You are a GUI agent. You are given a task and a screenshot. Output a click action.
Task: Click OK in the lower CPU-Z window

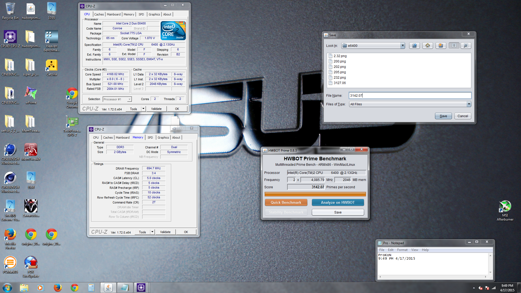click(x=186, y=232)
